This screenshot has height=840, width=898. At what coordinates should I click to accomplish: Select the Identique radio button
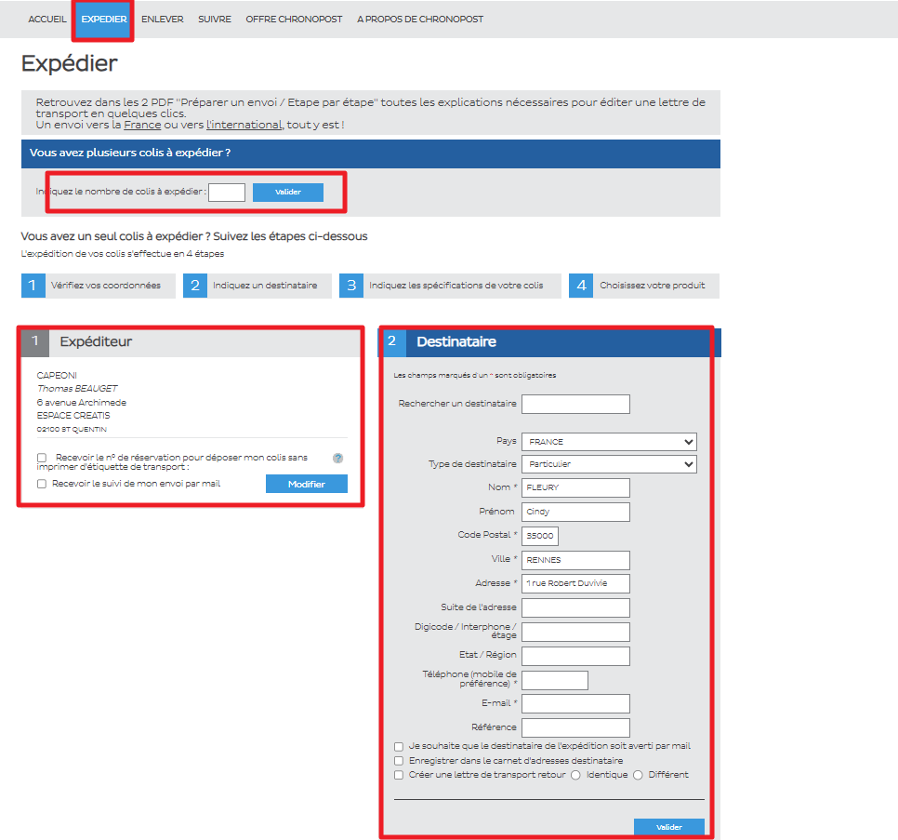(575, 775)
